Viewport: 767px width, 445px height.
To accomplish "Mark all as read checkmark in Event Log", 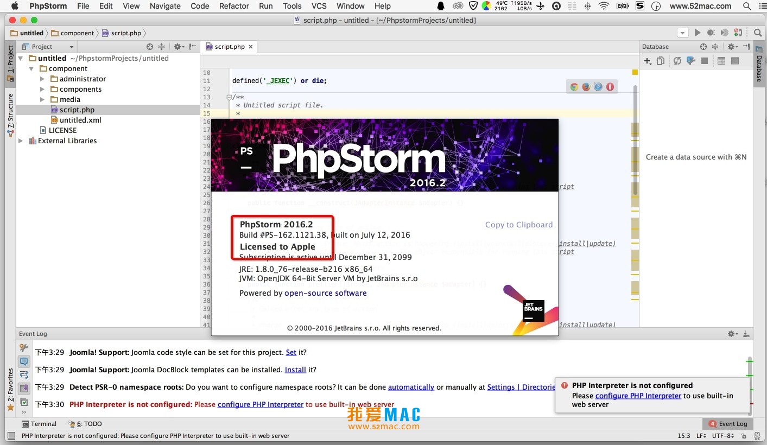I will (x=24, y=402).
